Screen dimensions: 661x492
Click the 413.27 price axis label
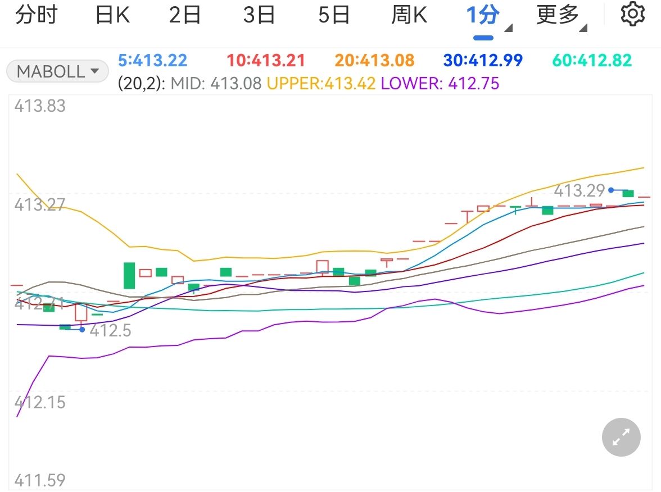click(40, 204)
